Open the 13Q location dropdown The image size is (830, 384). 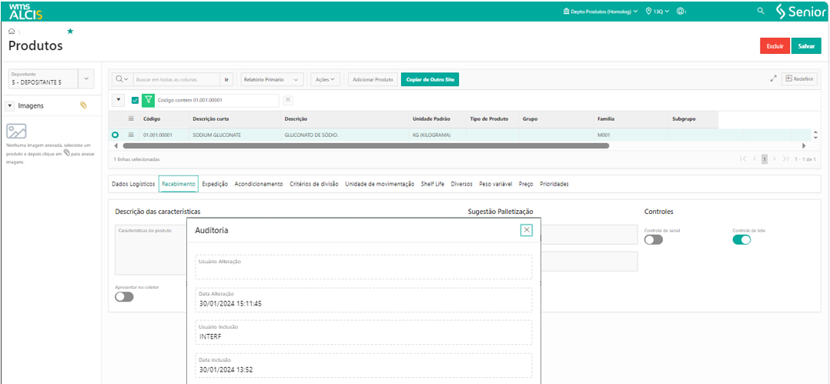tap(658, 11)
